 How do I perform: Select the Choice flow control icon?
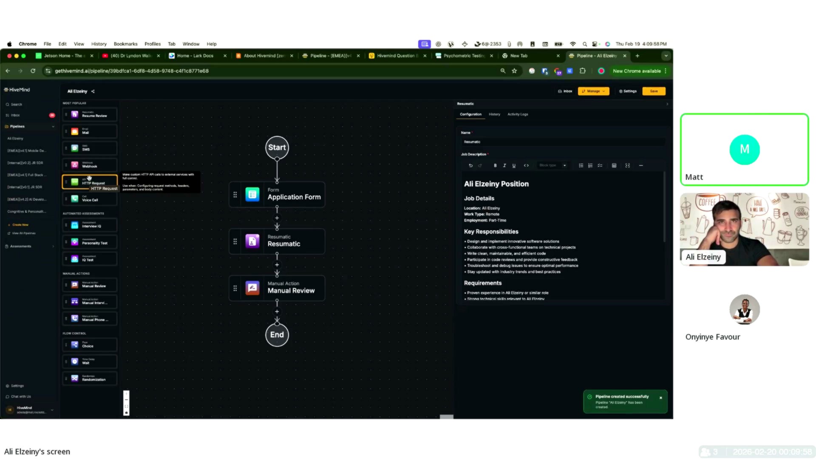click(75, 345)
